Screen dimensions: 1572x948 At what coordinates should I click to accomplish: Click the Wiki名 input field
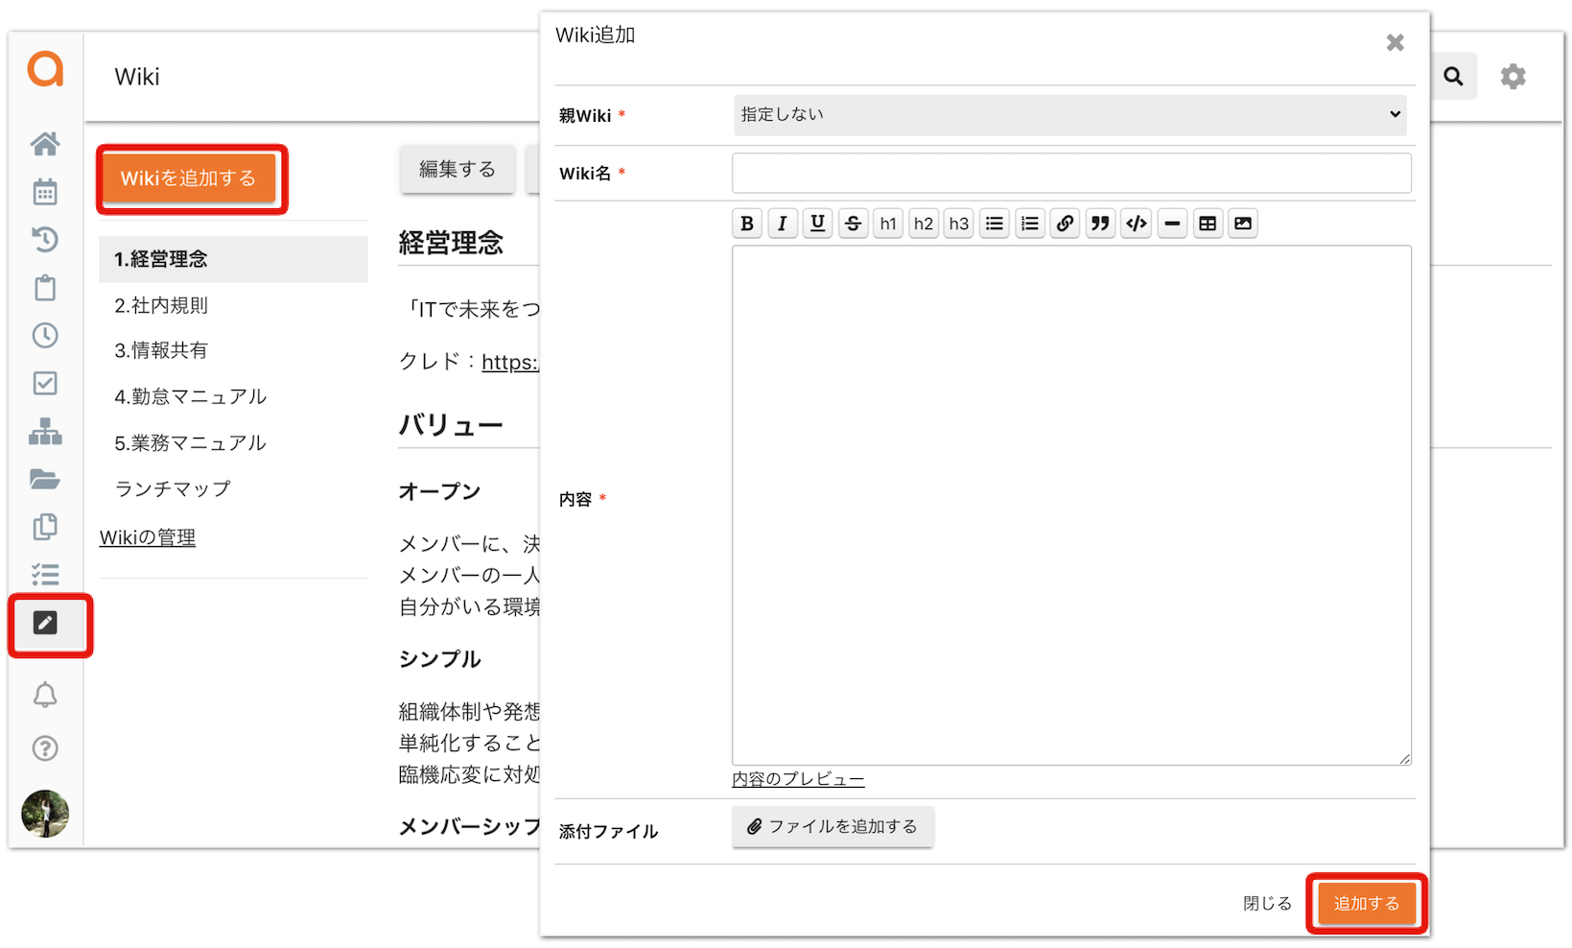[x=1071, y=174]
